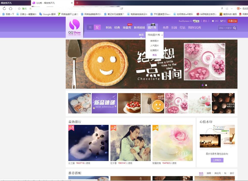This screenshot has height=181, width=248.
Task: Open the 免费 navigation tab
Action: click(166, 28)
